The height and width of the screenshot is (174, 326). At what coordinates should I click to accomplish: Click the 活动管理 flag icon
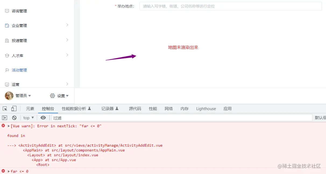pyautogui.click(x=7, y=70)
